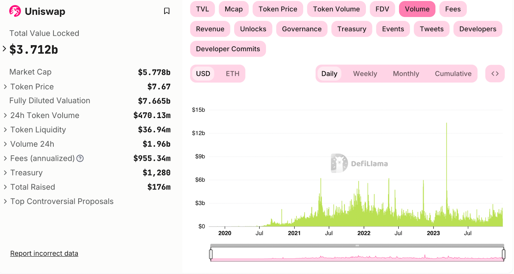Expand the 24h Token Volume row

(5, 115)
